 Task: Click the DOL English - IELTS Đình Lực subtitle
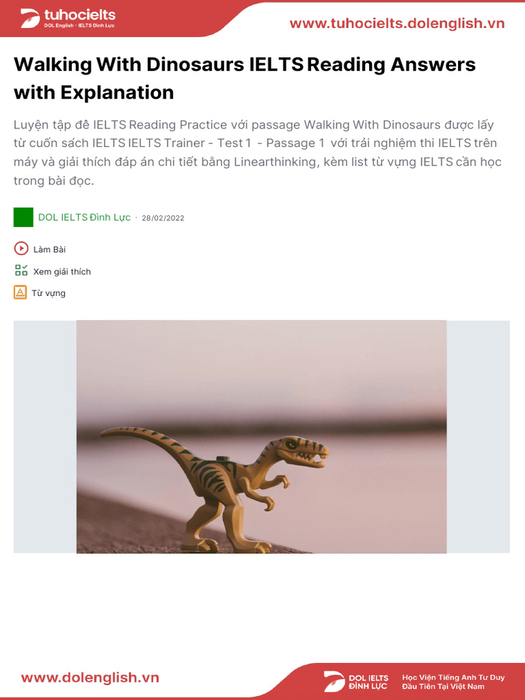coord(79,25)
